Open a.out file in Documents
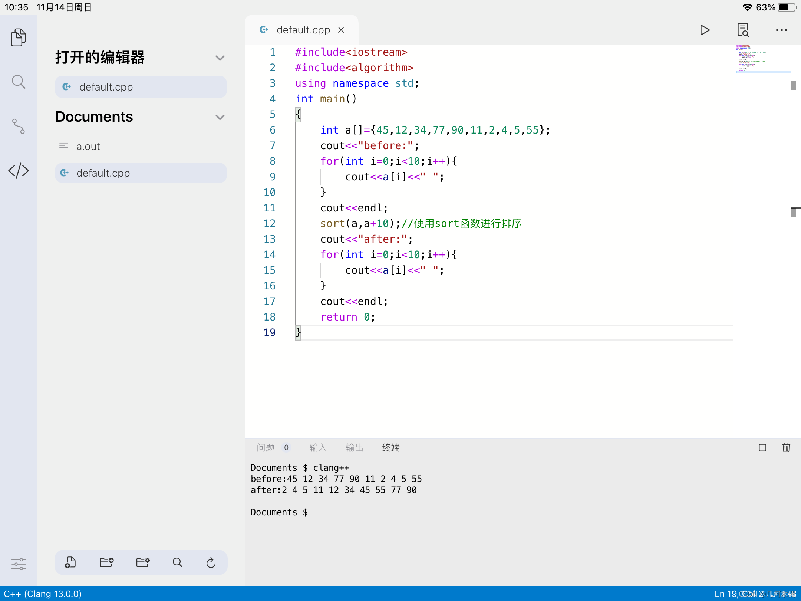Image resolution: width=801 pixels, height=601 pixels. [x=88, y=147]
